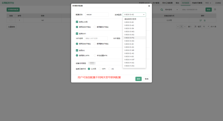
Task: Close the 新增联网配置 dialog with the X
Action: (149, 6)
